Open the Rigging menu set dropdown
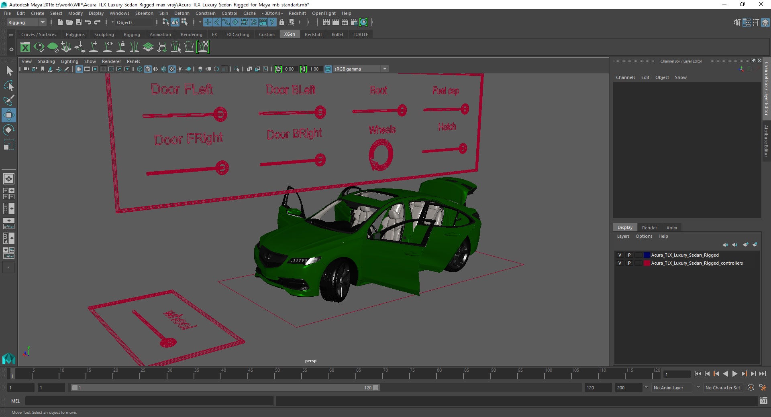This screenshot has width=771, height=417. (27, 22)
